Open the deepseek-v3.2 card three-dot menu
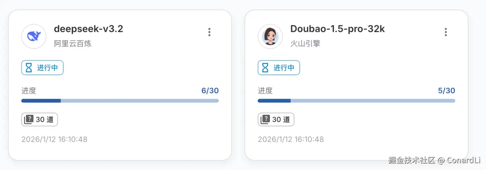Image resolution: width=486 pixels, height=170 pixels. tap(209, 32)
